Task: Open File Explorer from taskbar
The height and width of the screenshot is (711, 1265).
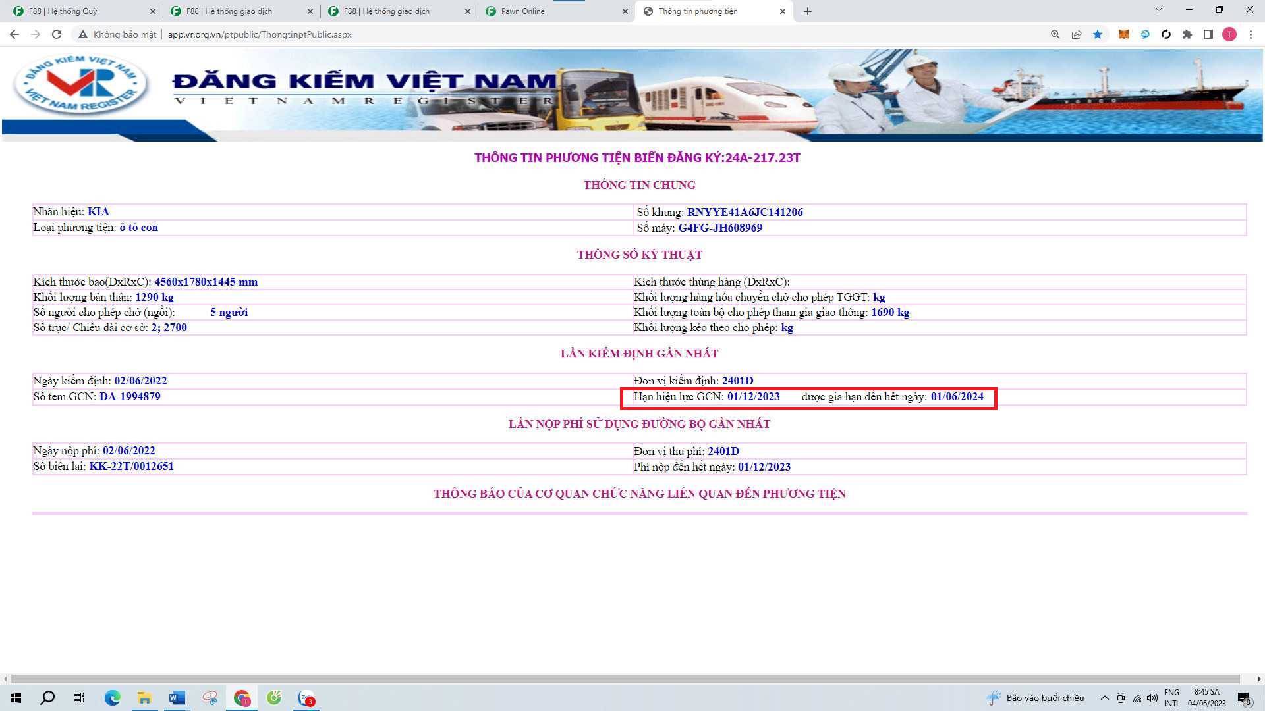Action: (144, 698)
